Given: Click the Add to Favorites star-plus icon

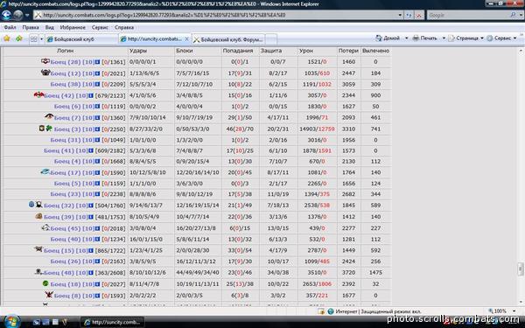Looking at the screenshot, I should pyautogui.click(x=18, y=38).
